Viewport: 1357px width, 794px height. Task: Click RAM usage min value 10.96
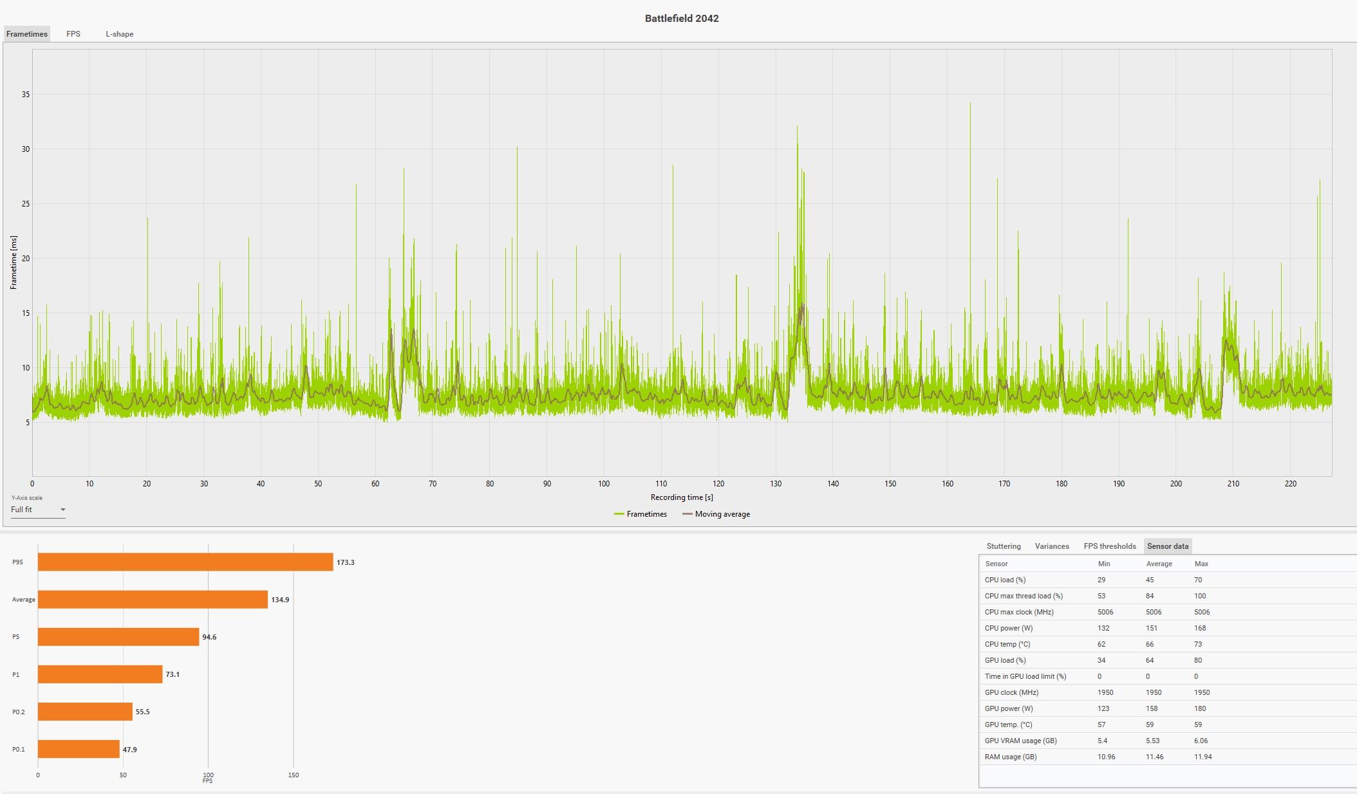1106,757
